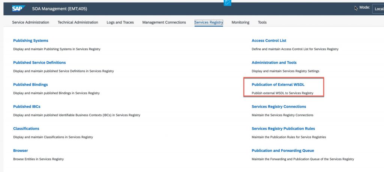
Task: Select the Services Registry tab
Action: (208, 22)
